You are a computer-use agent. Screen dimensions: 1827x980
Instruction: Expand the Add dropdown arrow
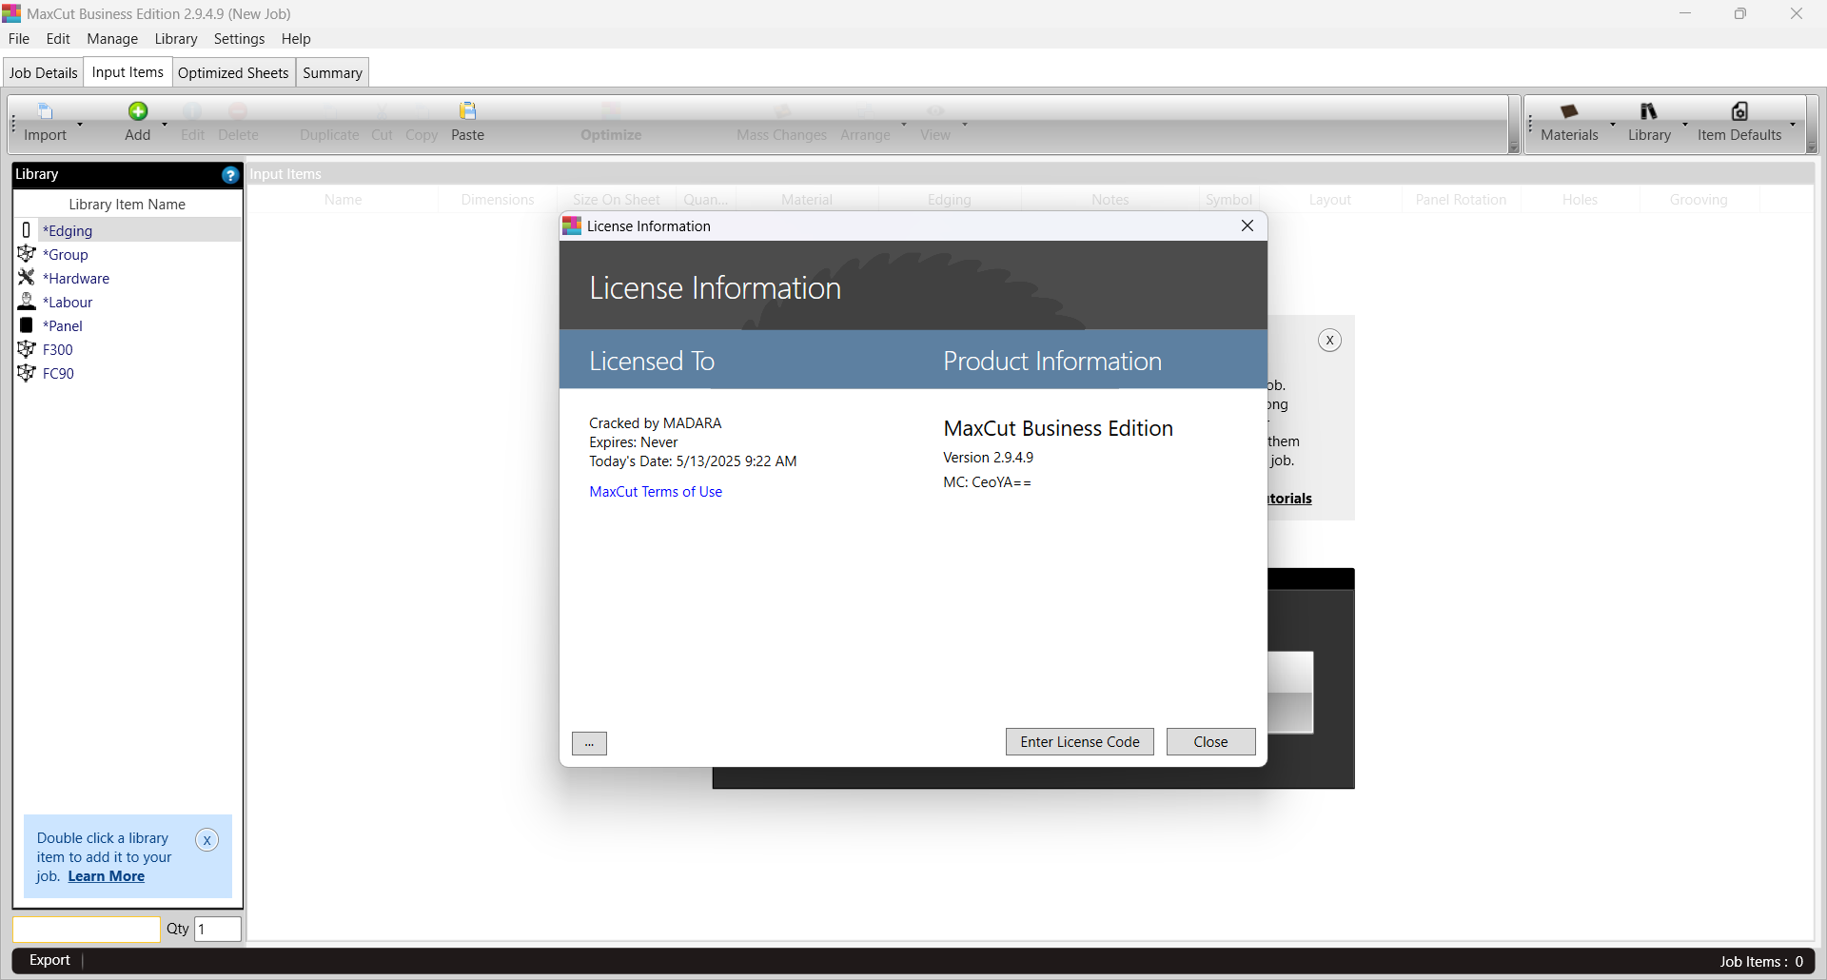[x=165, y=125]
